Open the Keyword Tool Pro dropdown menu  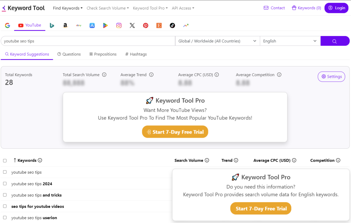pos(150,8)
